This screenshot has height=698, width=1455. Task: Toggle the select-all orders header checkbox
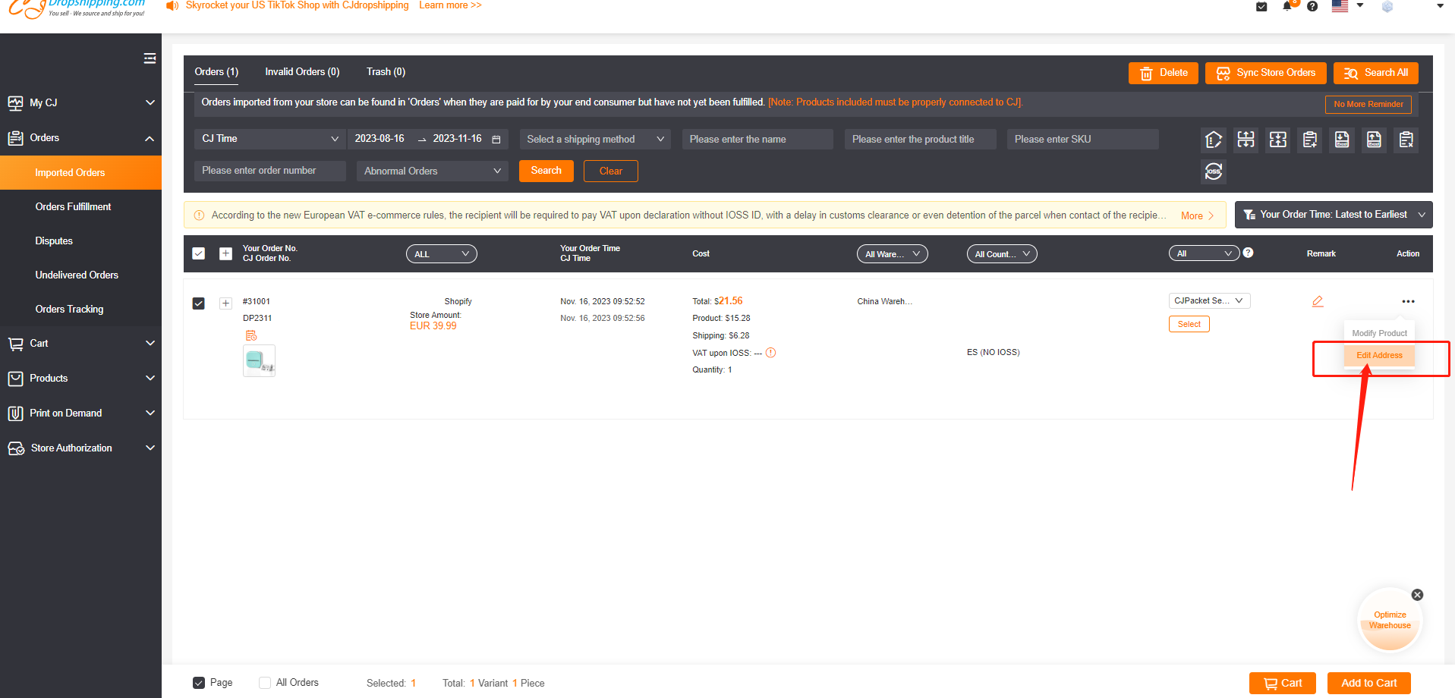click(x=198, y=253)
